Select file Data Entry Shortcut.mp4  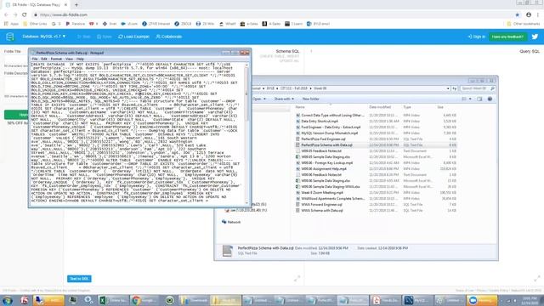(x=320, y=122)
